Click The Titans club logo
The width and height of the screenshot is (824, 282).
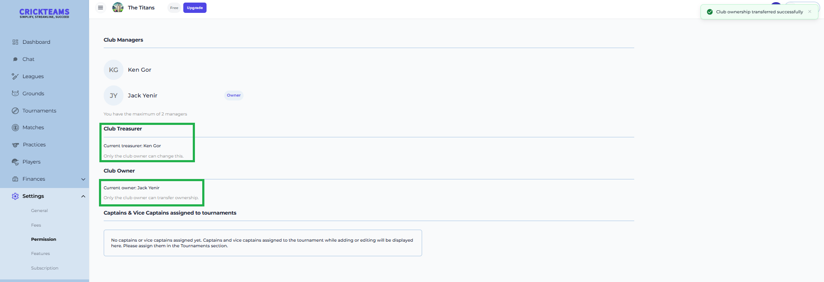coord(118,7)
